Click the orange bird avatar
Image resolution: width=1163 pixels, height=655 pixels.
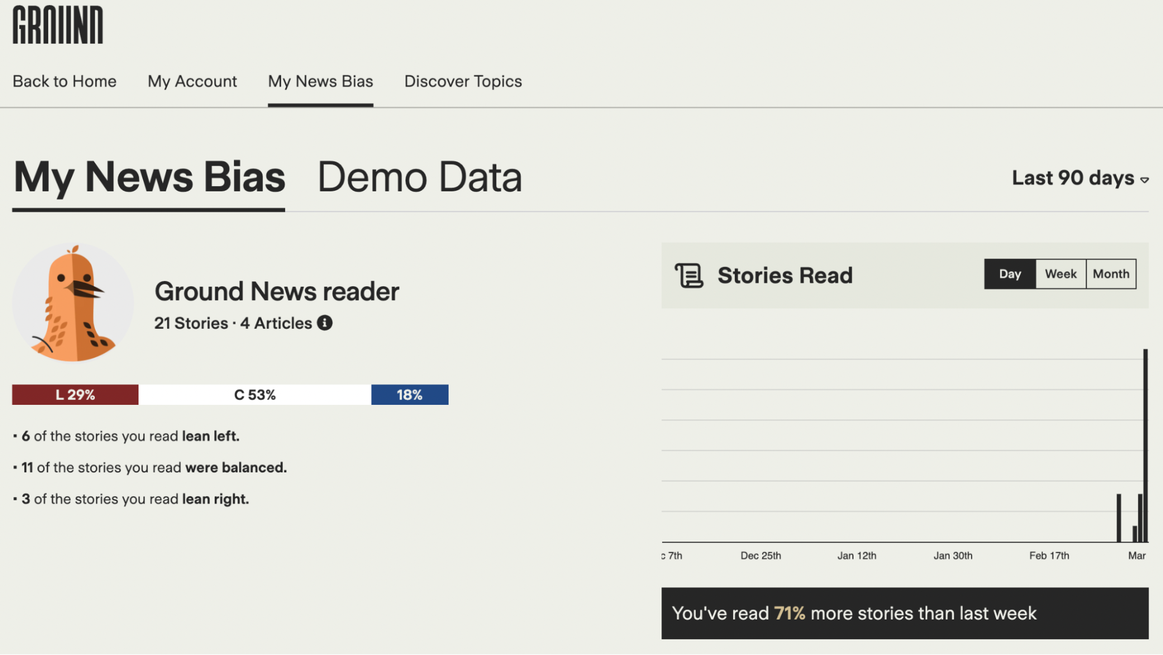pyautogui.click(x=73, y=302)
